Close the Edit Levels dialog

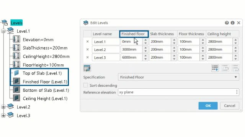click(x=238, y=23)
